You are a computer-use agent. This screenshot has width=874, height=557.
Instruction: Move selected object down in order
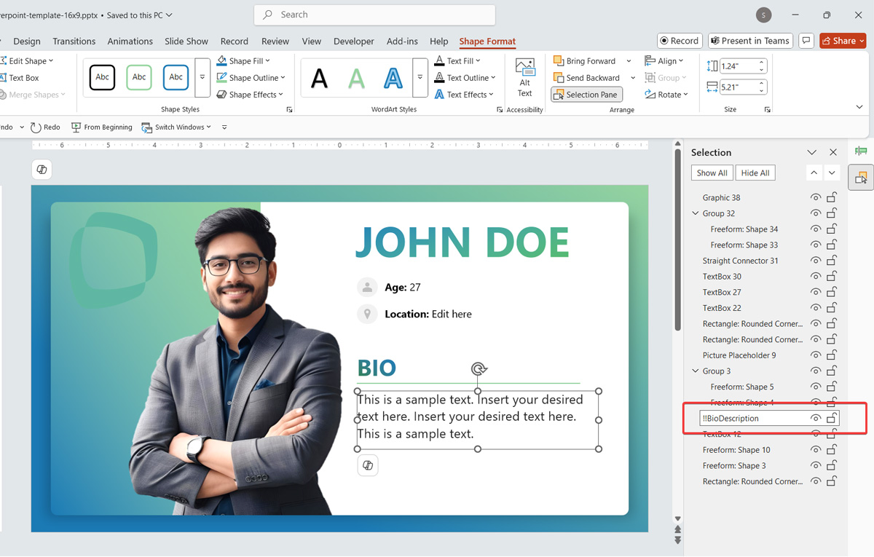[832, 173]
